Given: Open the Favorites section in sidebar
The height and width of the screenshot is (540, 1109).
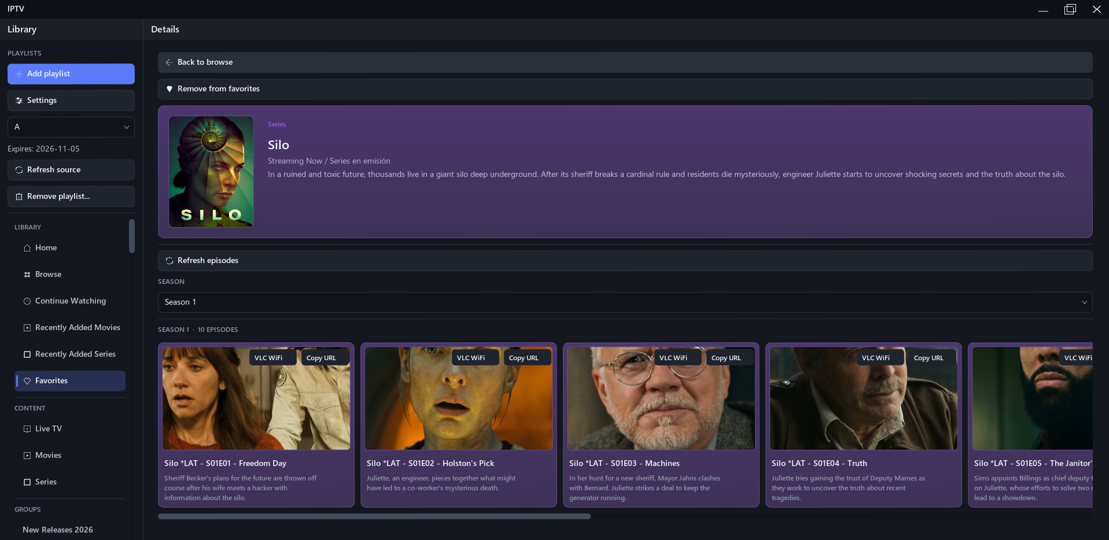Looking at the screenshot, I should tap(70, 381).
